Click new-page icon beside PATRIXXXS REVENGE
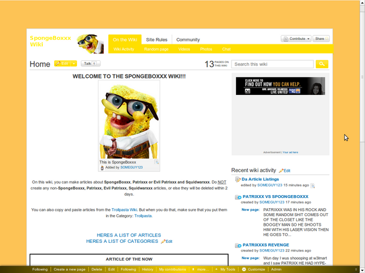The height and width of the screenshot is (273, 365). [x=238, y=245]
